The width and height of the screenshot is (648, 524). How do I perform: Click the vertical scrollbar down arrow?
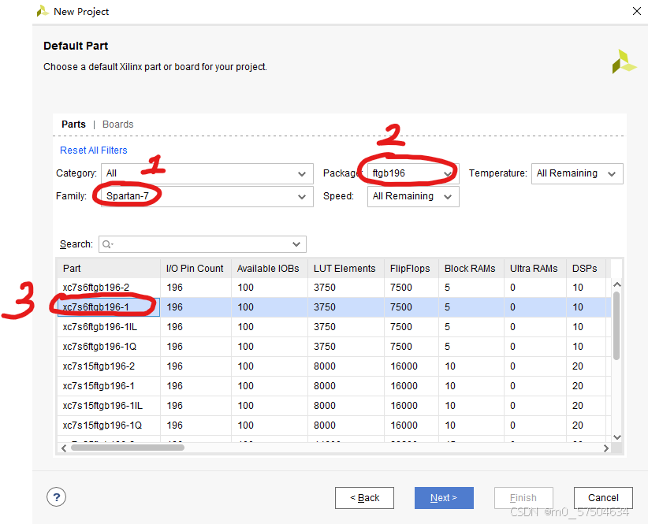click(x=617, y=437)
